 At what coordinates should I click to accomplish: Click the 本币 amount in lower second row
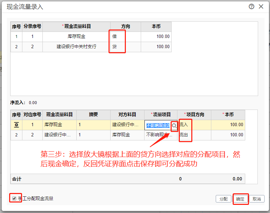(x=228, y=135)
